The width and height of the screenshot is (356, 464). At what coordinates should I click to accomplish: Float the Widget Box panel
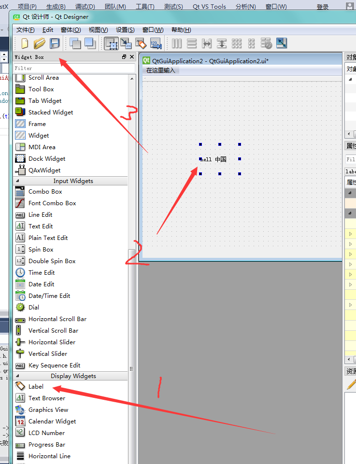click(x=124, y=57)
